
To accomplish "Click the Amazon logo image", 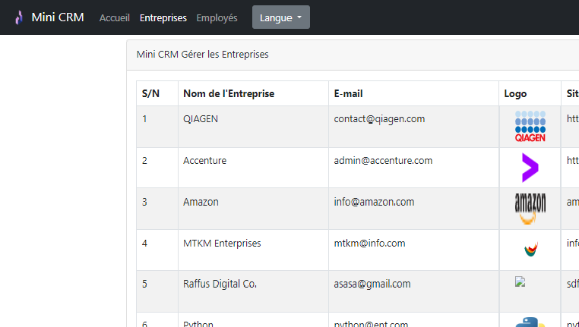I will (x=530, y=209).
